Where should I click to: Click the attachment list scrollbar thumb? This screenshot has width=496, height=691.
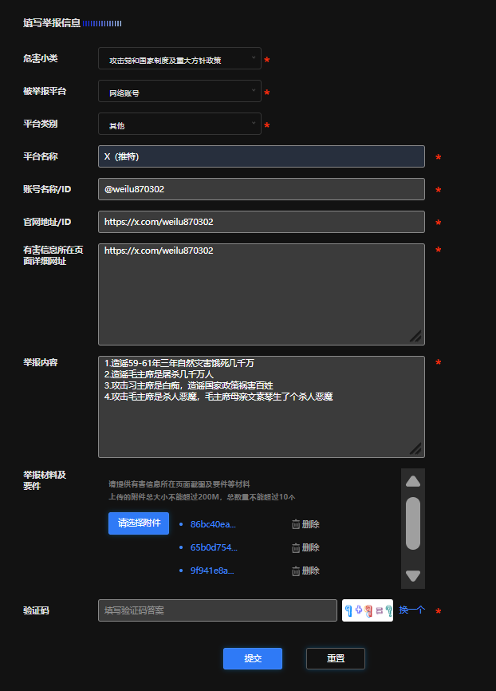[x=413, y=523]
